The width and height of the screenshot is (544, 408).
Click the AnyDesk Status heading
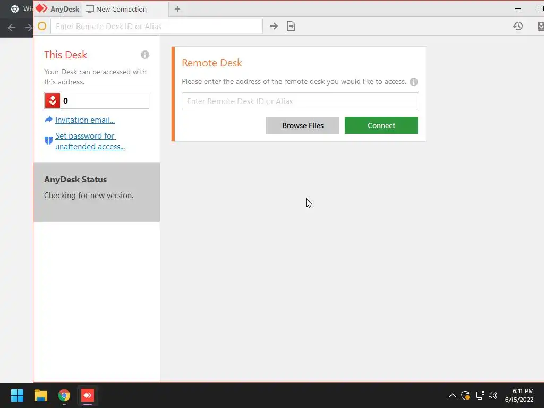point(75,180)
